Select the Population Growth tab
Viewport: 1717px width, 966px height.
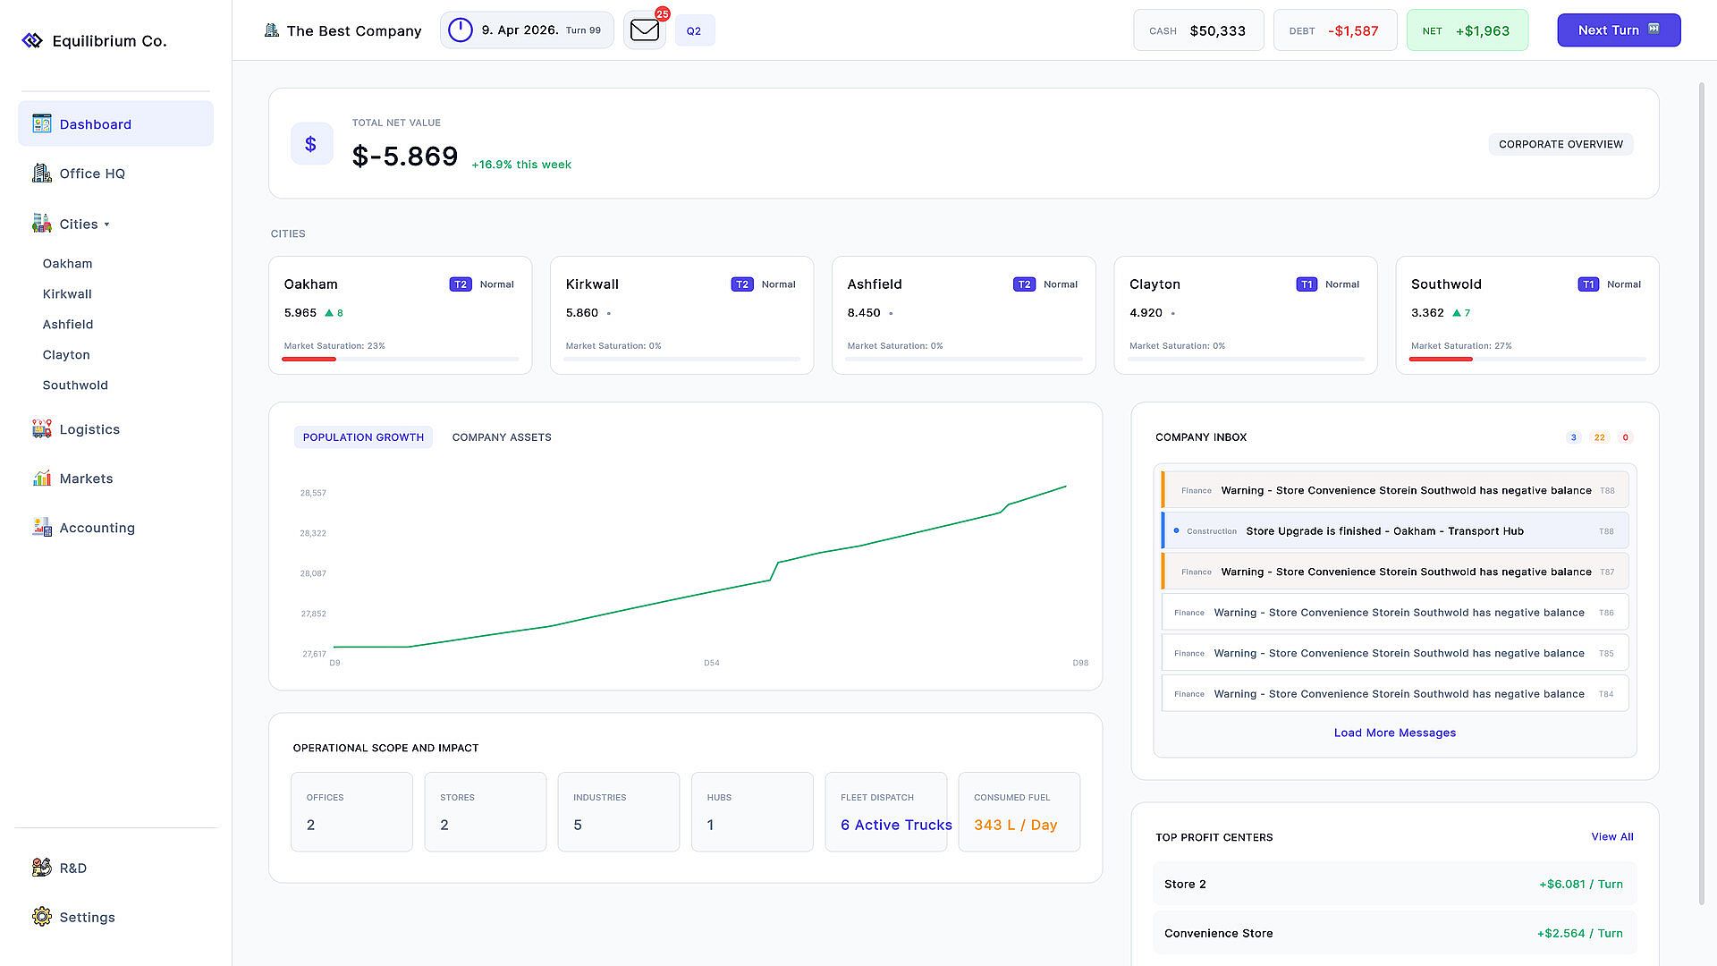point(363,437)
